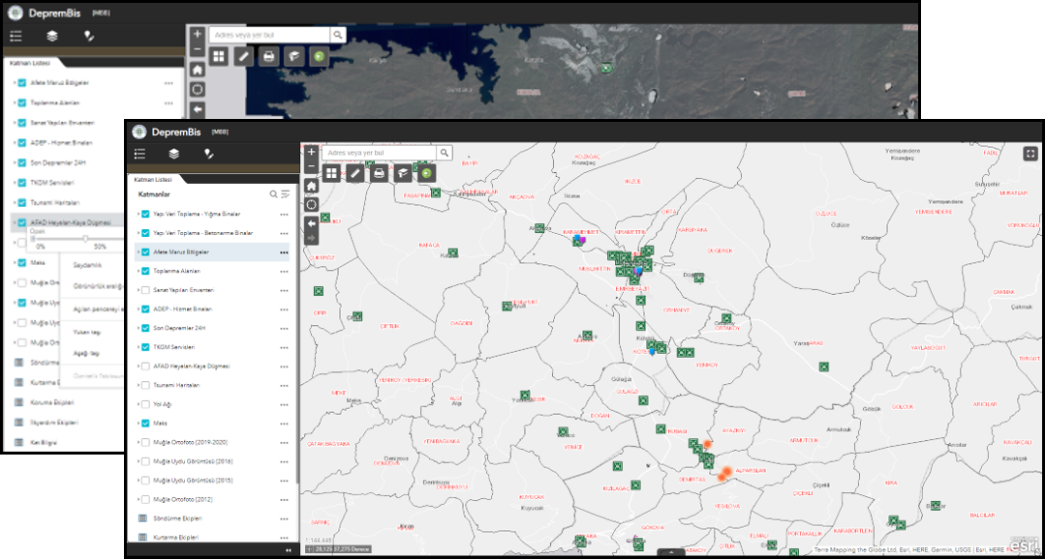Viewport: 1045px width, 559px height.
Task: Collapse the side panel with double arrow
Action: pyautogui.click(x=289, y=550)
